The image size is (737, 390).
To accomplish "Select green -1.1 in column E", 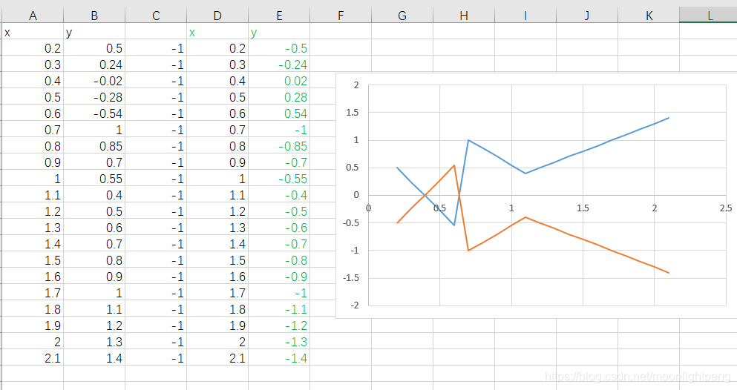I will 279,309.
